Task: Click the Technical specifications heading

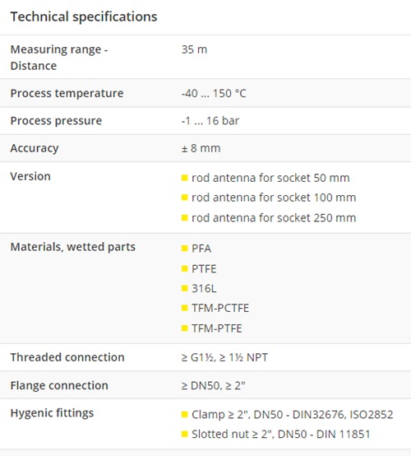Action: (x=84, y=16)
